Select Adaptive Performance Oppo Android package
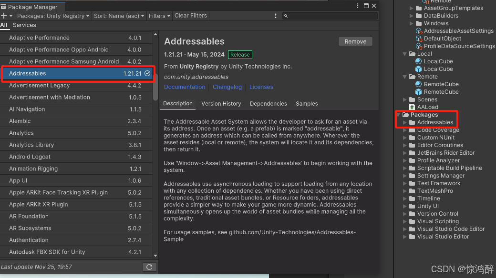The image size is (496, 278). click(76, 50)
